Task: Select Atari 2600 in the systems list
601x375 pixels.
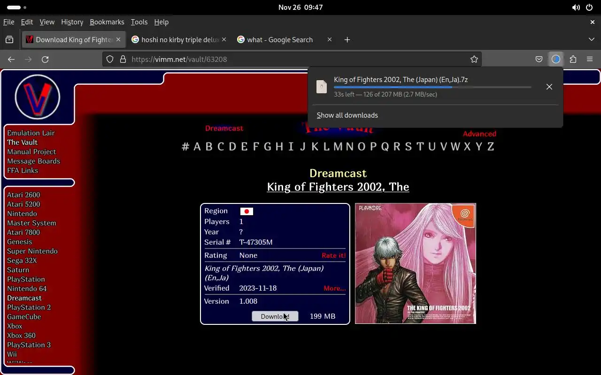Action: (23, 195)
